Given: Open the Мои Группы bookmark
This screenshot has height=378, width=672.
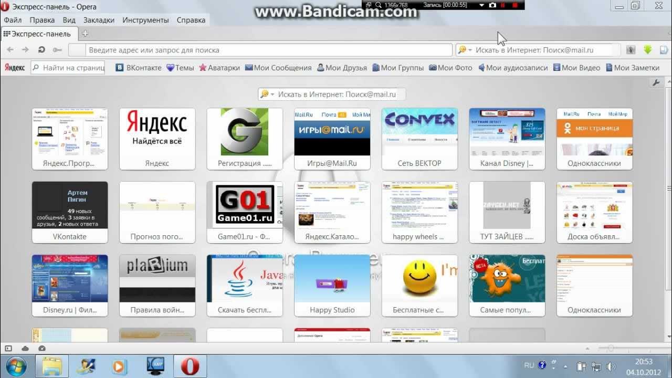Looking at the screenshot, I should tap(398, 67).
